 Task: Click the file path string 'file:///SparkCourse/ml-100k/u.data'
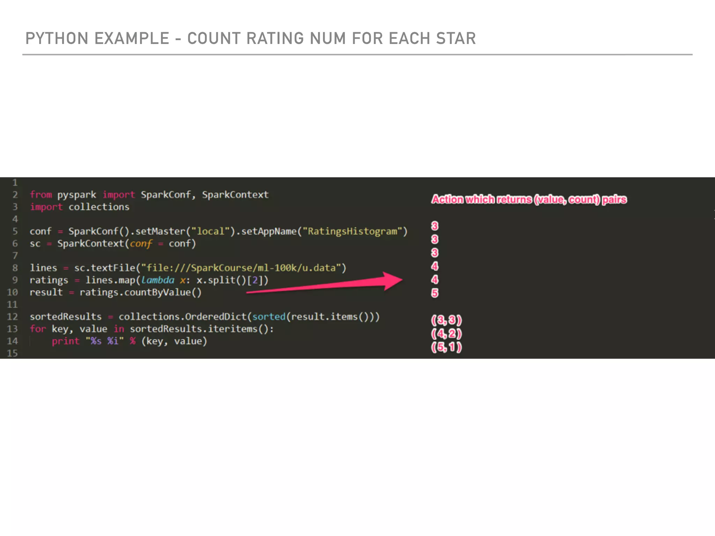[x=241, y=268]
